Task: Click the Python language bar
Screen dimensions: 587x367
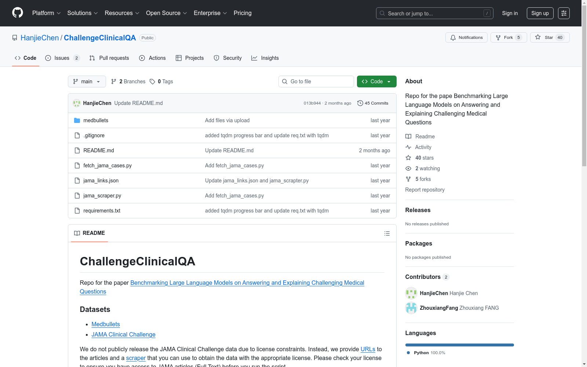Action: pos(460,345)
